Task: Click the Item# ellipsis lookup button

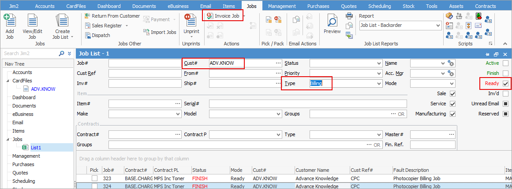Action: (x=177, y=104)
